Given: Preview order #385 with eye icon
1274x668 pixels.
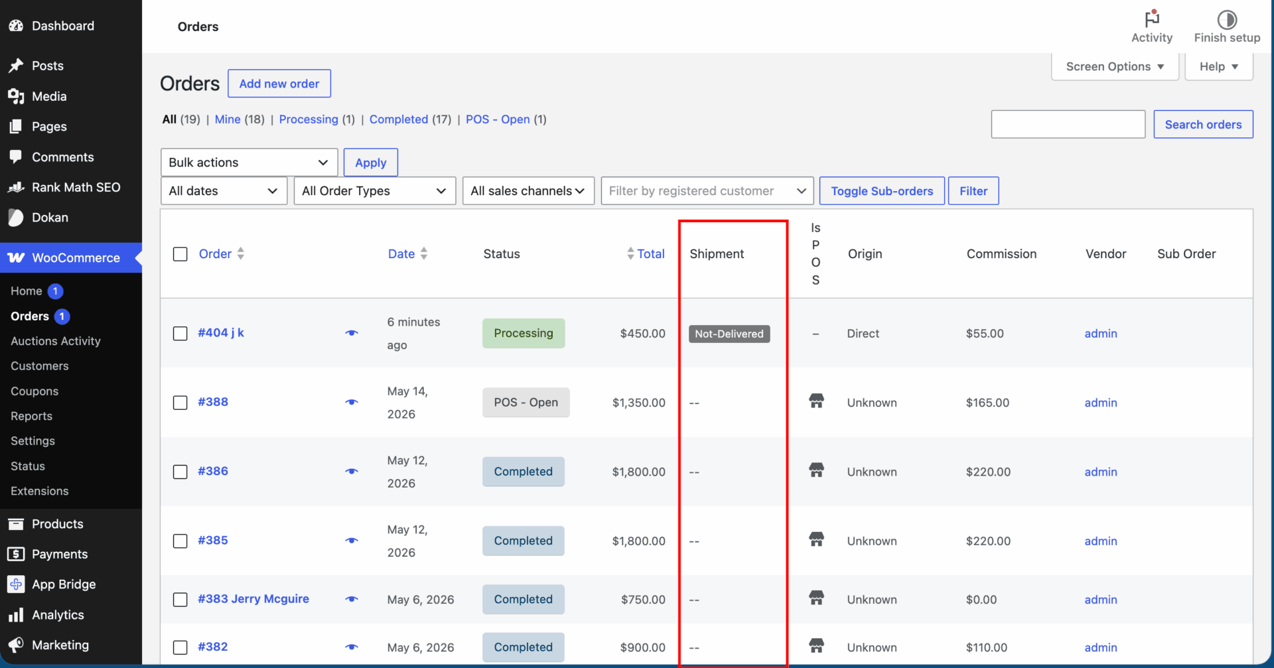Looking at the screenshot, I should click(x=352, y=541).
